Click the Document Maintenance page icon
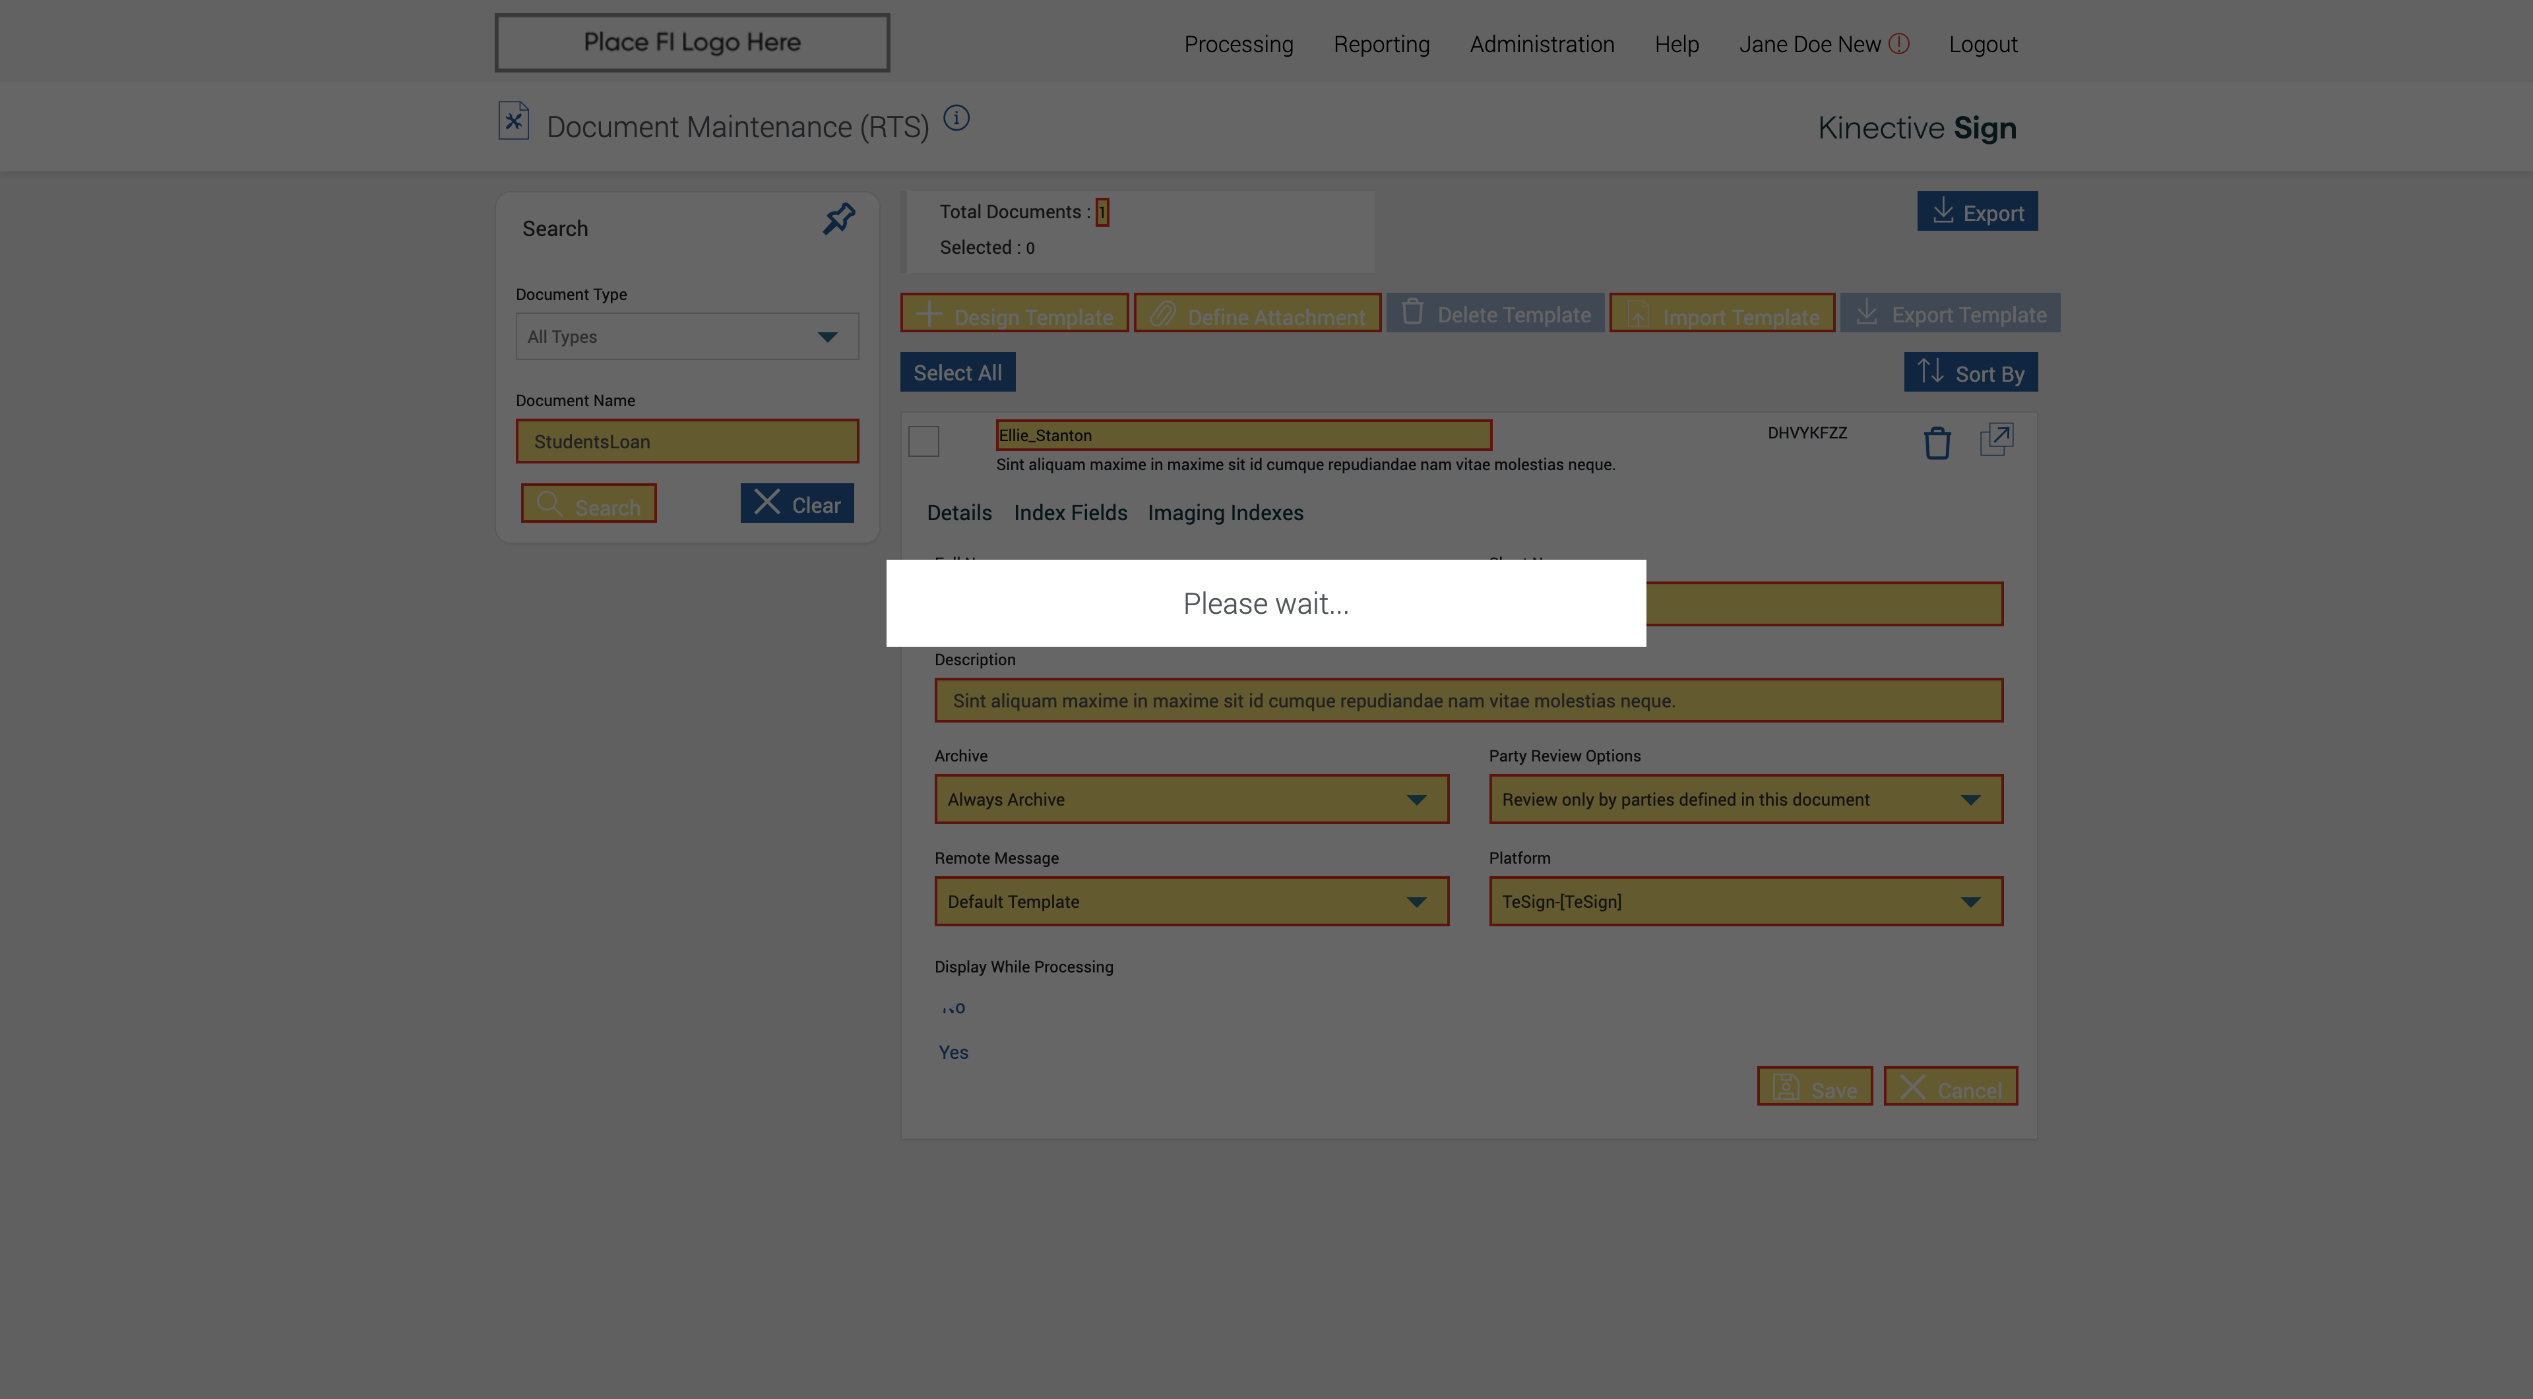Image resolution: width=2533 pixels, height=1399 pixels. pyautogui.click(x=513, y=122)
